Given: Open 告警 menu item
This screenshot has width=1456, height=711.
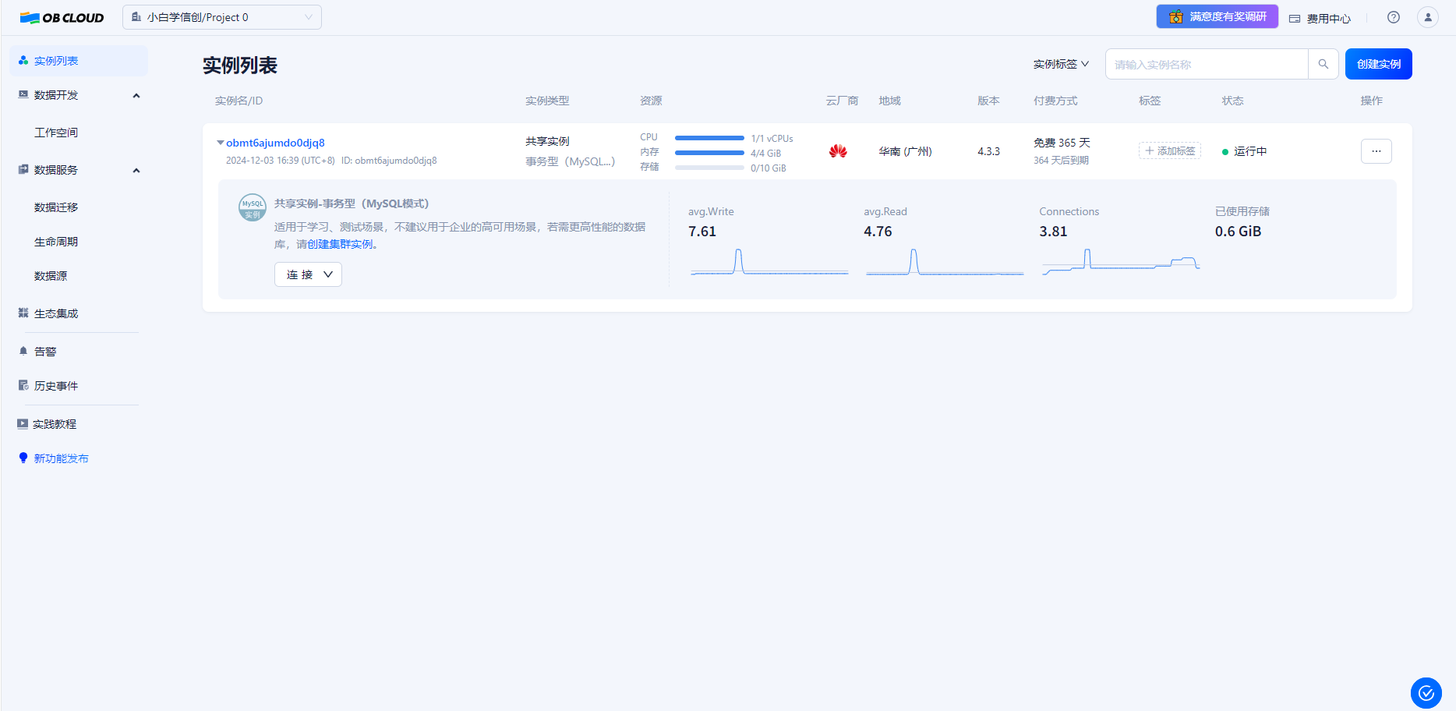Looking at the screenshot, I should click(45, 352).
